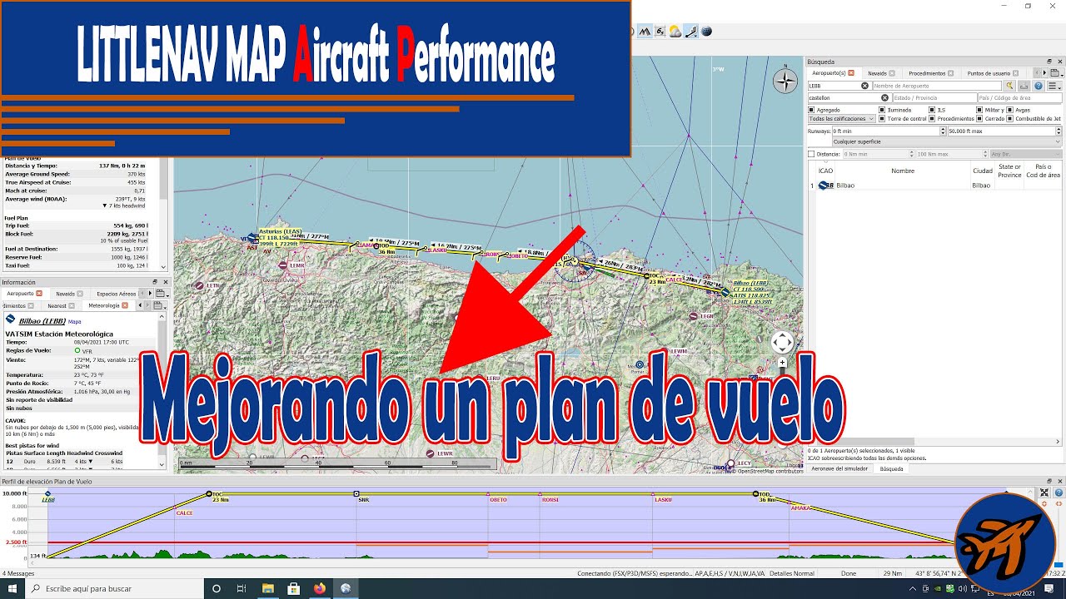Close the Meteorología tab

pyautogui.click(x=125, y=305)
